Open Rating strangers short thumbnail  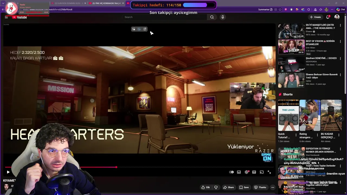click(x=310, y=115)
